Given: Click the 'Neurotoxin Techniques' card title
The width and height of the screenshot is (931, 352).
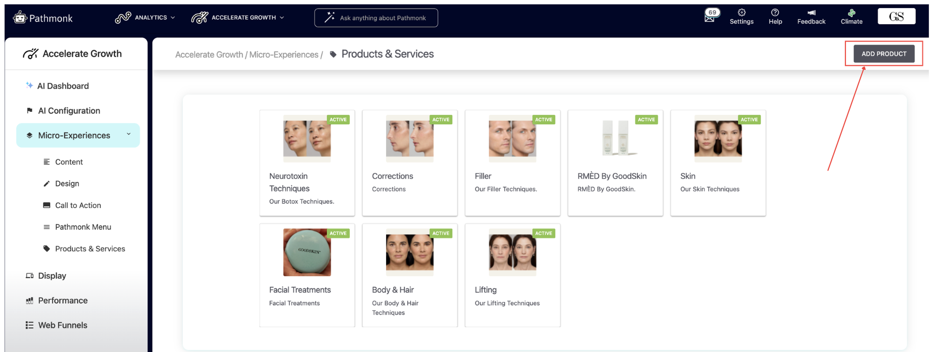Looking at the screenshot, I should (289, 182).
